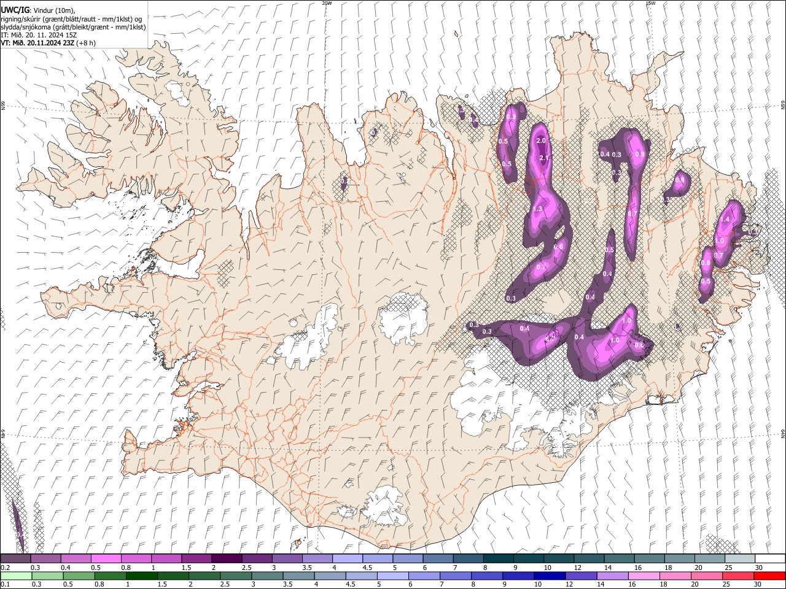
Task: Select the dark teal 8–9 upper-row swatch
Action: [498, 558]
